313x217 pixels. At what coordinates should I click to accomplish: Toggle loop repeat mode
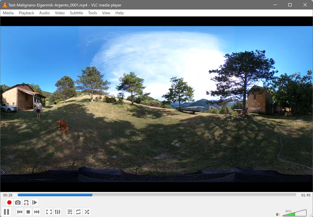(x=78, y=212)
